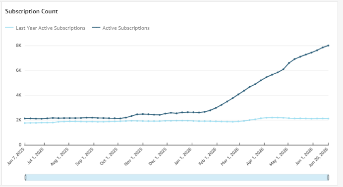Click the final Active Subscriptions data point at 8K
343x187 pixels.
pos(328,46)
